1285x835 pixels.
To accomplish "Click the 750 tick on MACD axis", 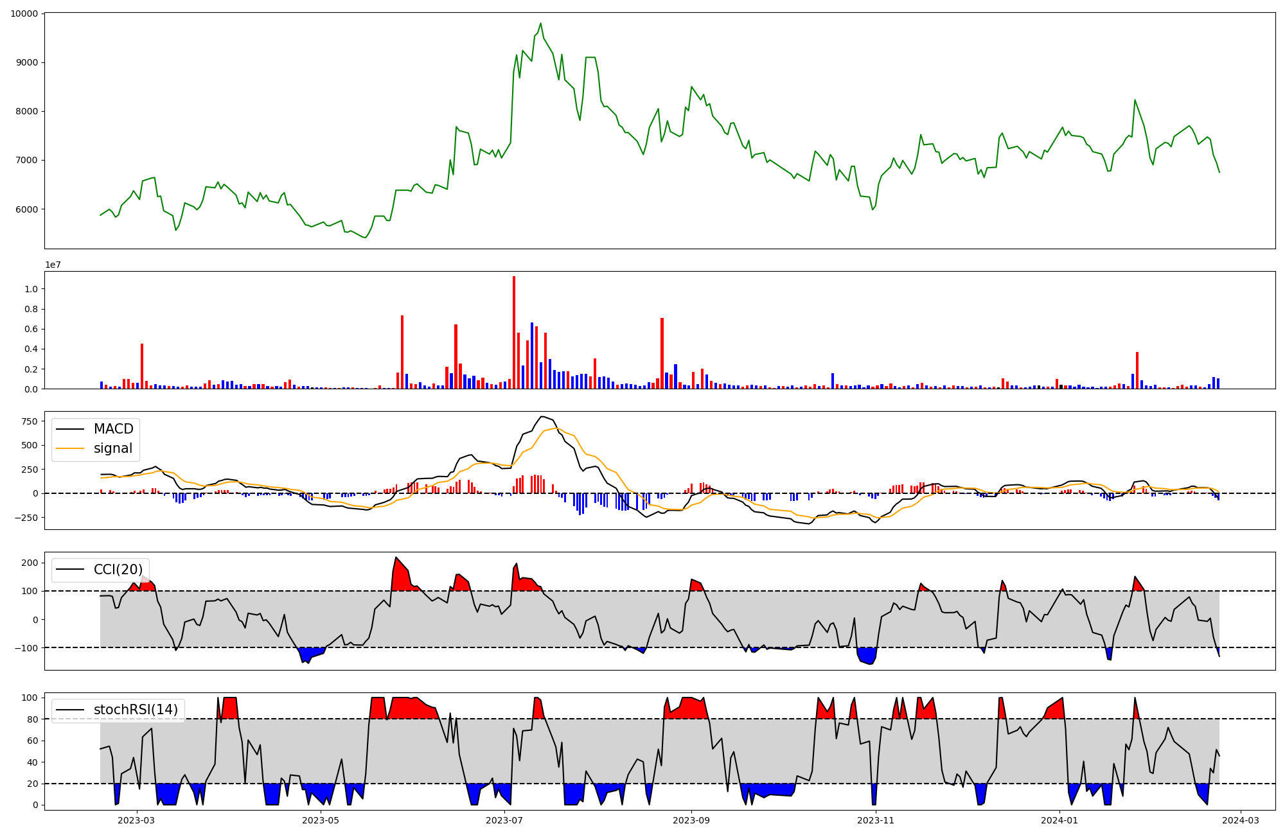I will pos(29,421).
